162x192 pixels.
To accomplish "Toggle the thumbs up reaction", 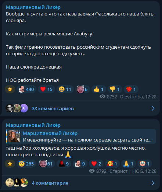I will click(99, 89).
